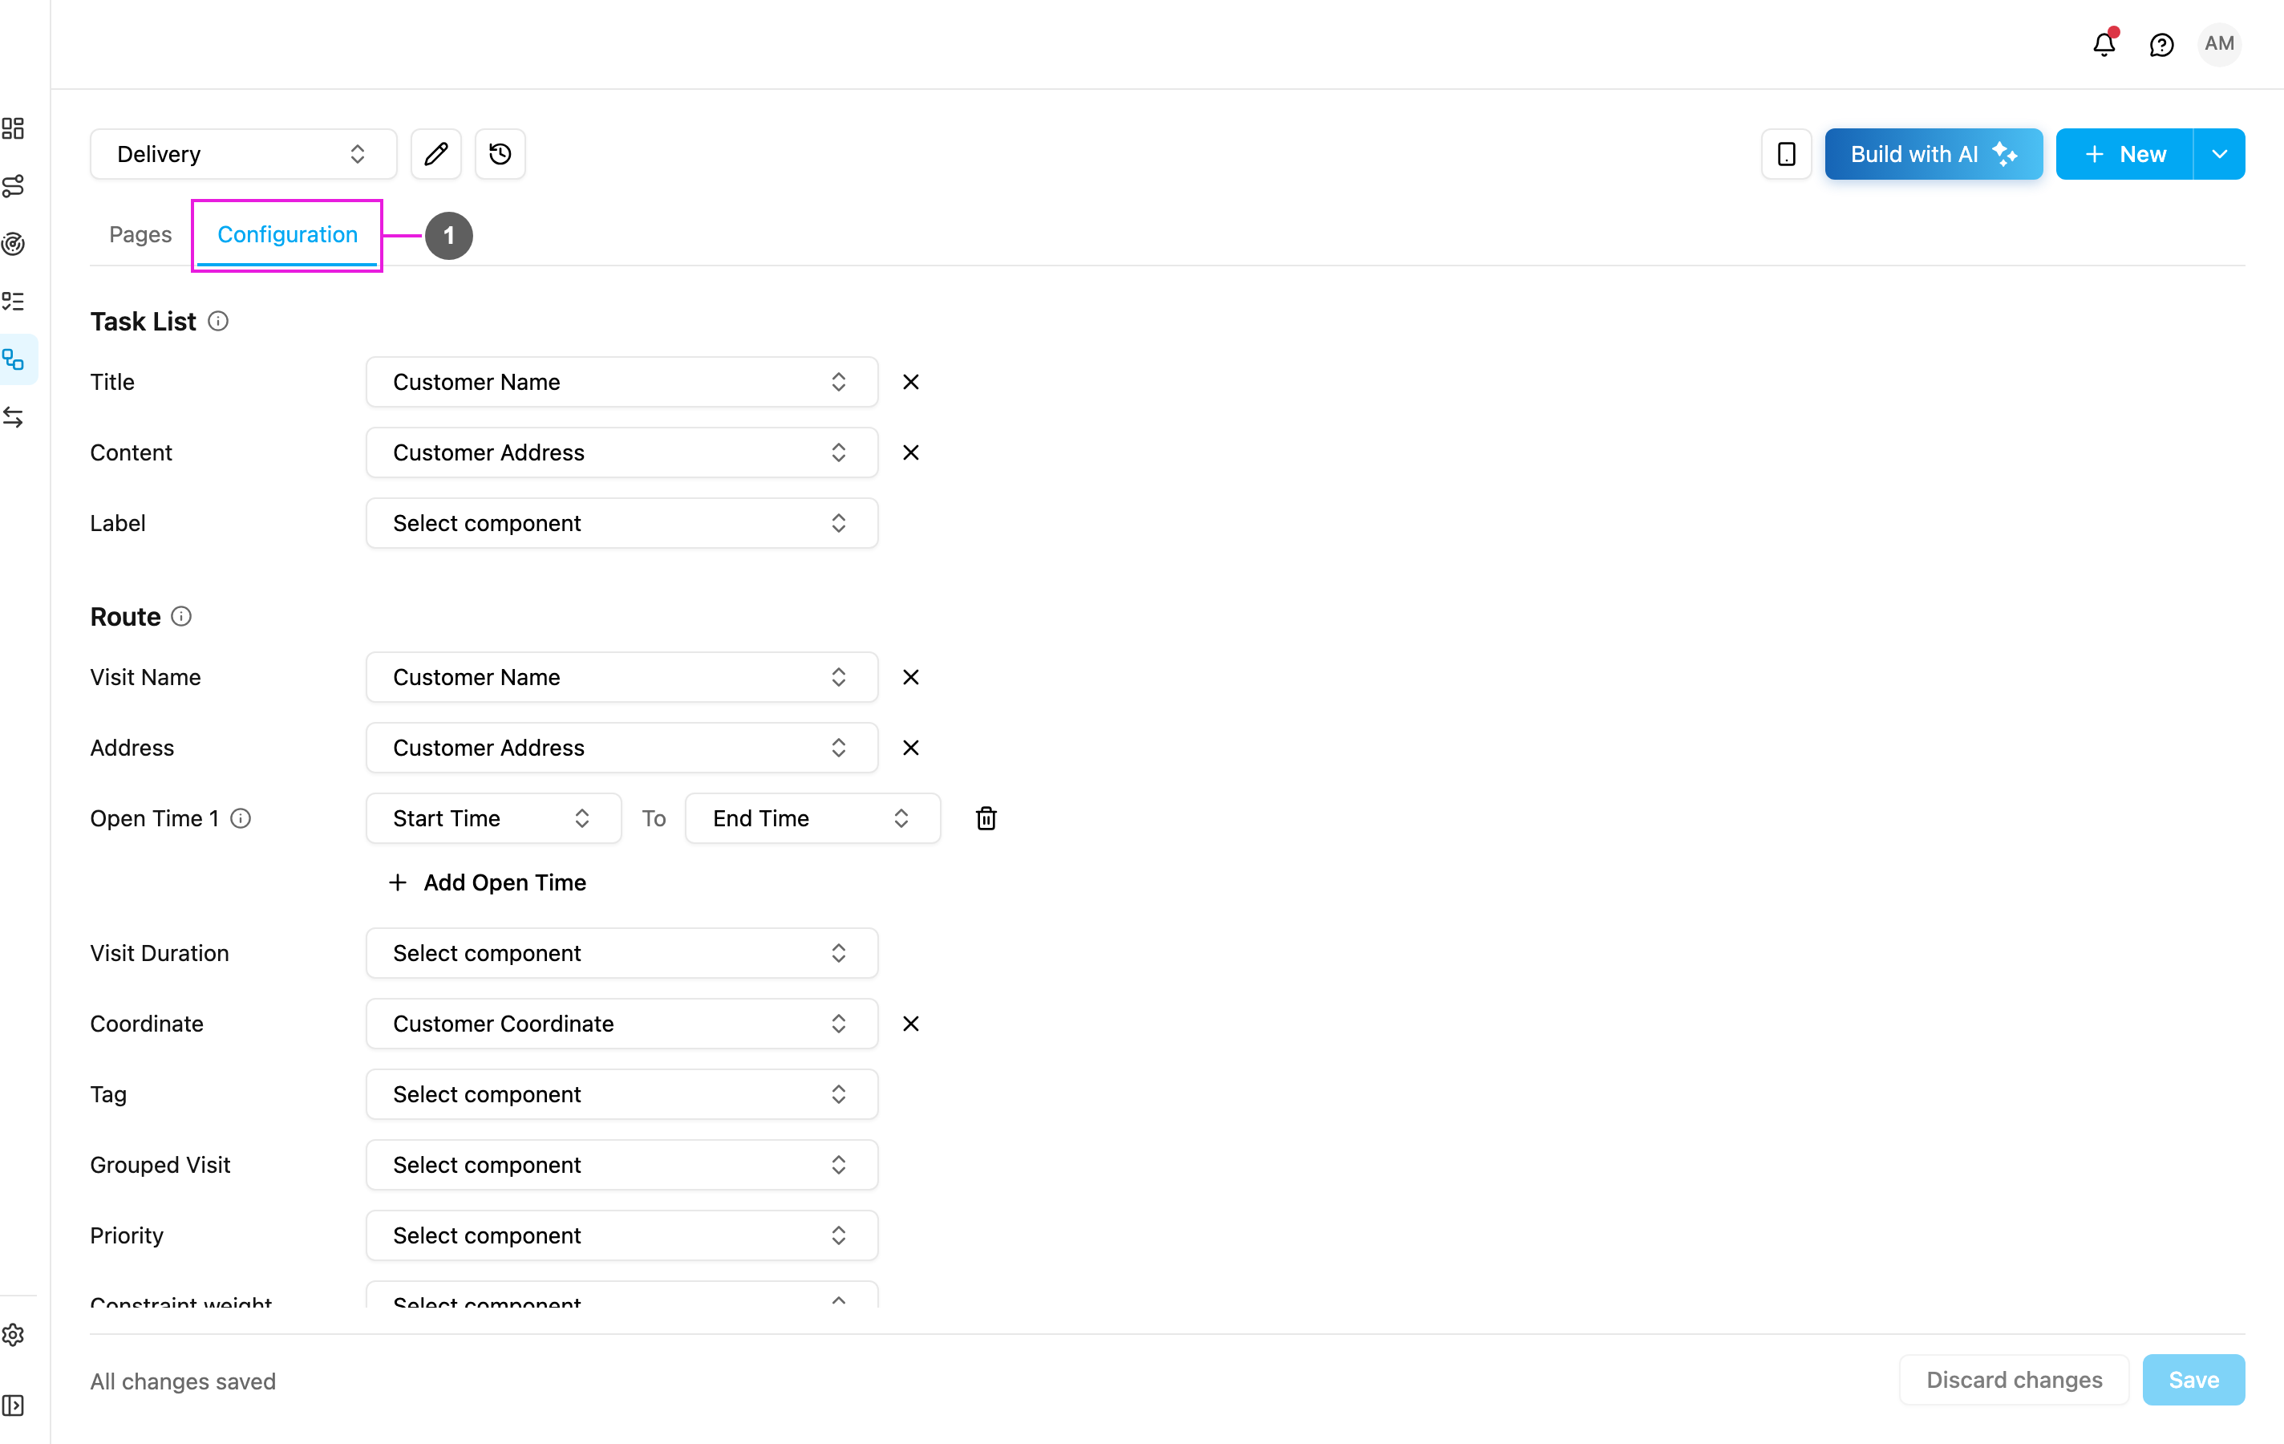The image size is (2284, 1444).
Task: Open the settings gear in sidebar
Action: click(14, 1335)
